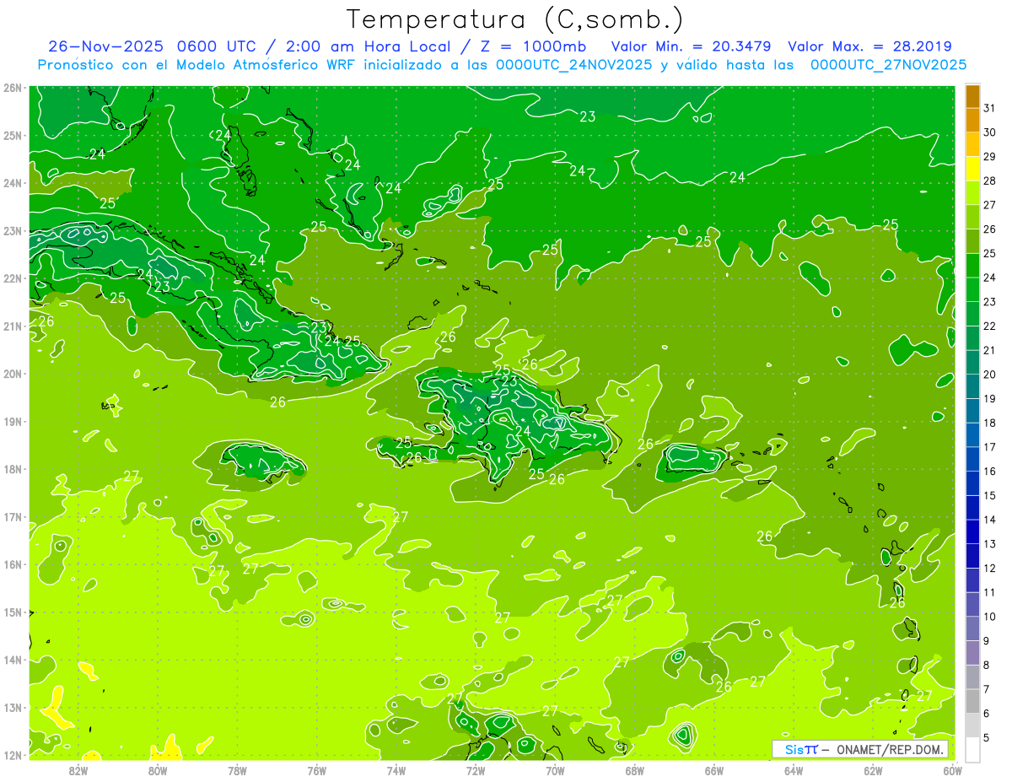Pick legend swatch between 29 and 30

[x=972, y=144]
